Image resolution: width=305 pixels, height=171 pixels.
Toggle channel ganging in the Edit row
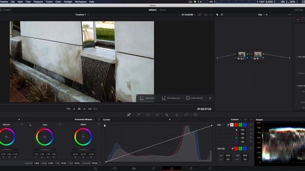click(x=228, y=125)
